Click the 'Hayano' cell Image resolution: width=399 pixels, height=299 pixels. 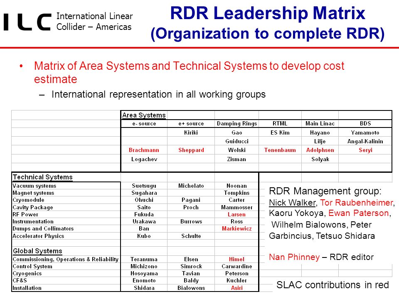click(320, 132)
